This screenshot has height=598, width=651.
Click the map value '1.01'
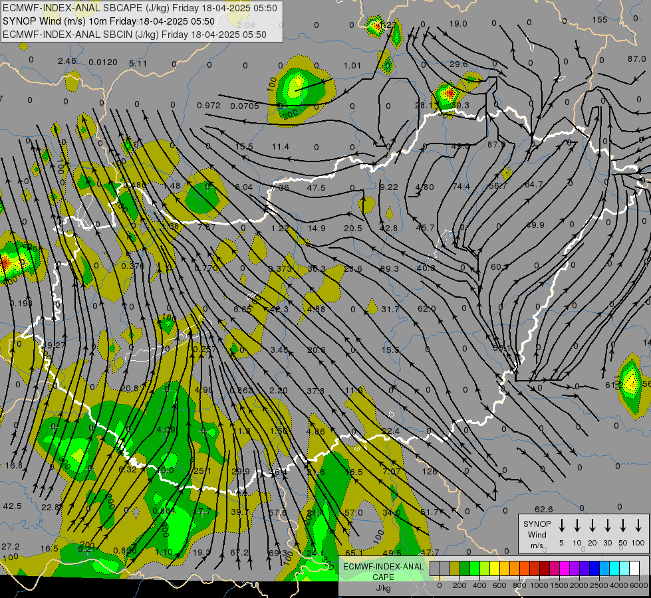tap(352, 65)
